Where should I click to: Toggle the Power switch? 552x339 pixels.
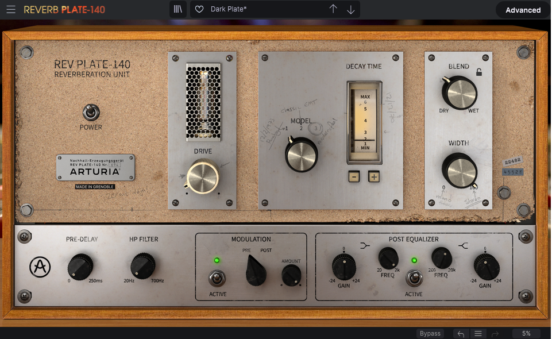click(x=90, y=111)
